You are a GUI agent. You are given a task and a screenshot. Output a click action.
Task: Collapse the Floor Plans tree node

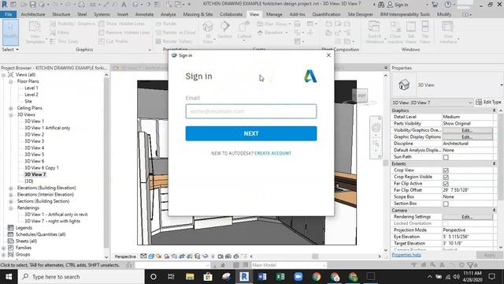pyautogui.click(x=10, y=81)
